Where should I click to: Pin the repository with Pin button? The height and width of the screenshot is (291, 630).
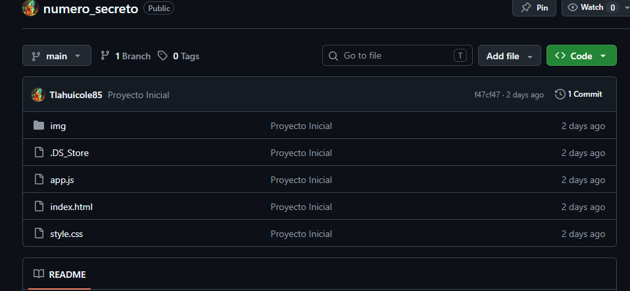534,8
